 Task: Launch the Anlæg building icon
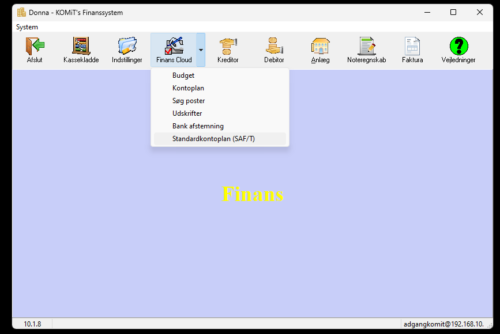[320, 46]
